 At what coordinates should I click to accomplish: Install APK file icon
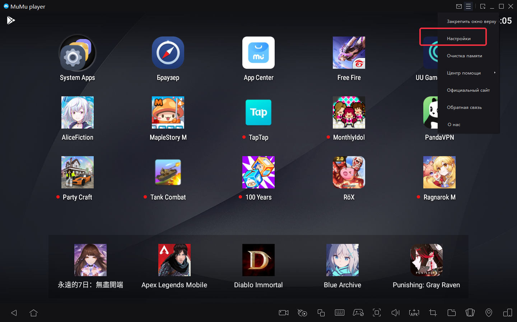pyautogui.click(x=414, y=313)
